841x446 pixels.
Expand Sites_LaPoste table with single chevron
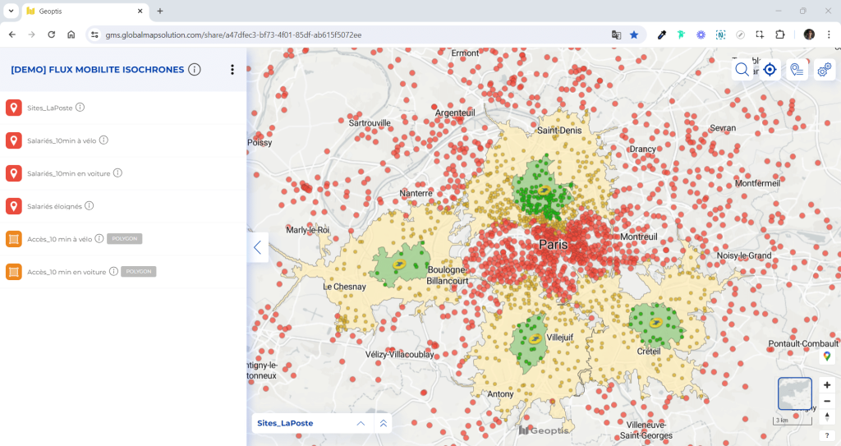(360, 423)
